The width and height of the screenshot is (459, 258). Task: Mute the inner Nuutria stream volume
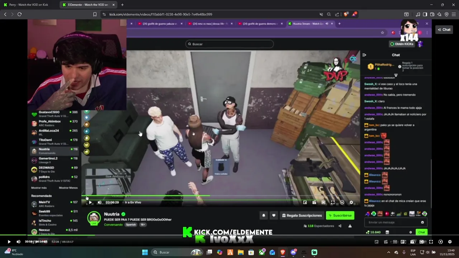click(99, 202)
